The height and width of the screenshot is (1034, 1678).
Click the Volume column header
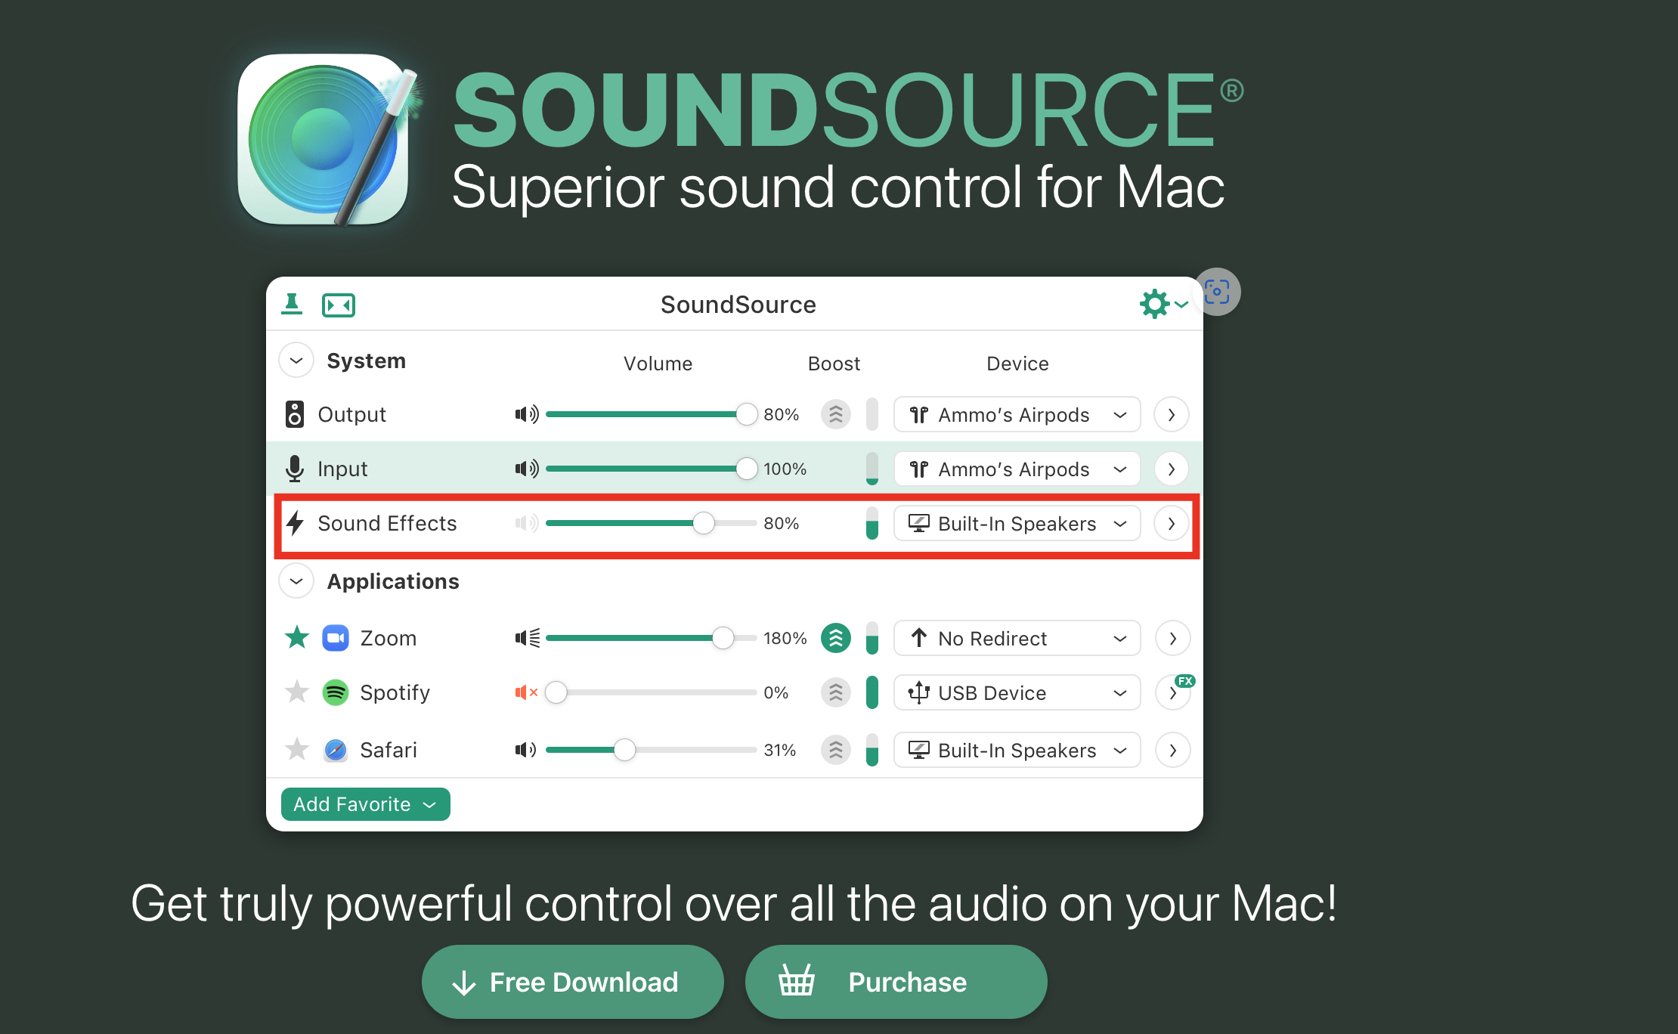pyautogui.click(x=658, y=364)
